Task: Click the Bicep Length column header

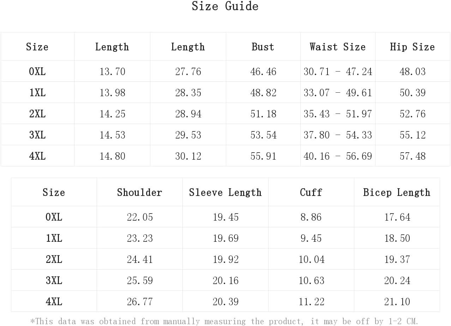Action: pyautogui.click(x=397, y=192)
